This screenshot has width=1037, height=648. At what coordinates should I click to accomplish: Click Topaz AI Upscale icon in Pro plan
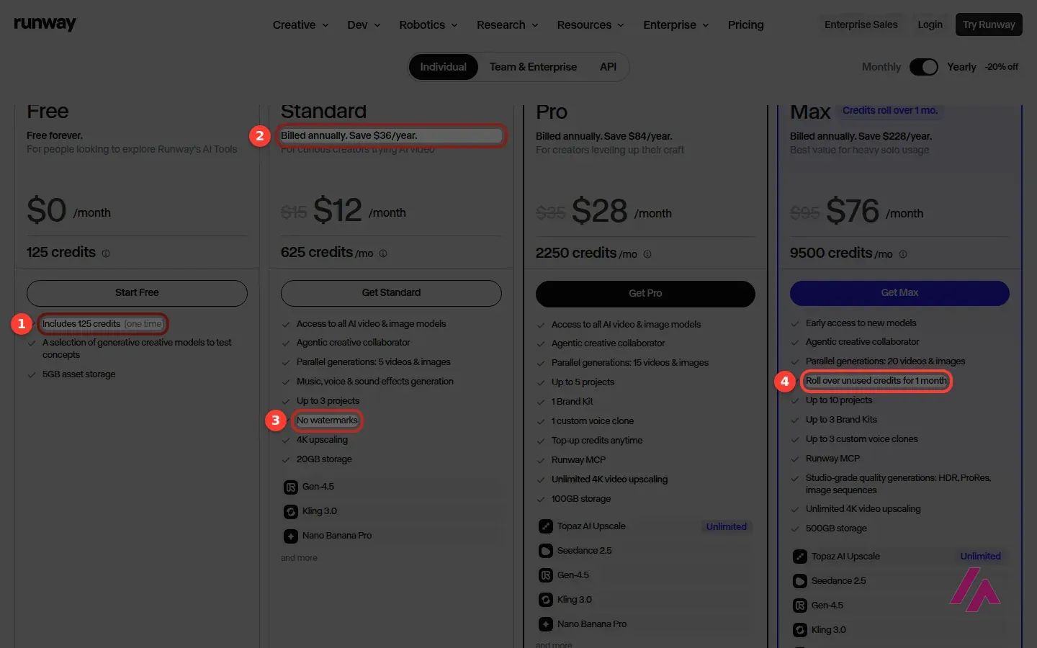tap(546, 526)
